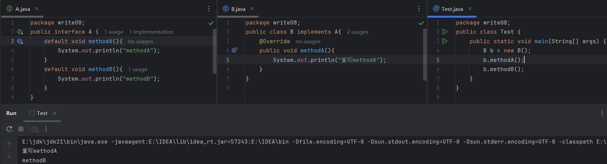Click the B.java overriding-method gutter icon for methodA

point(235,50)
